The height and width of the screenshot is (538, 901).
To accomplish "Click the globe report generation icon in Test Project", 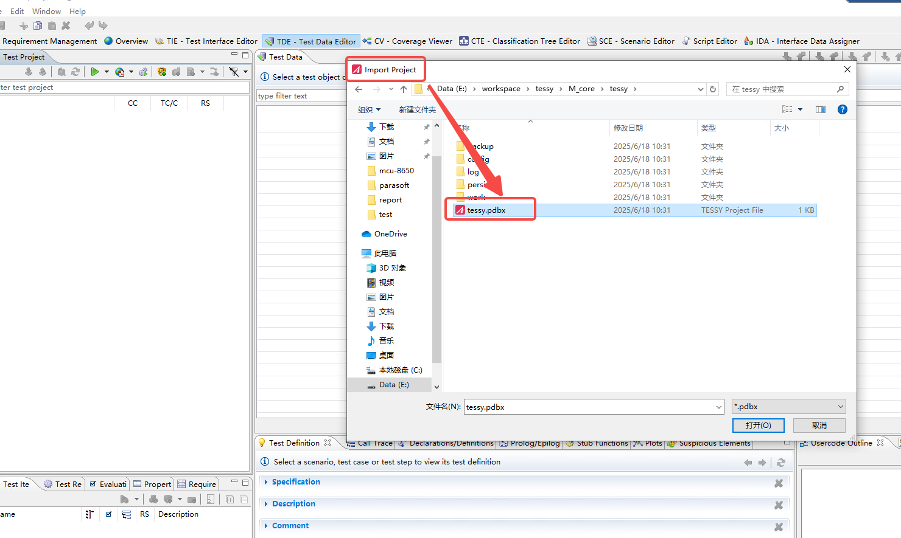I will click(x=120, y=72).
